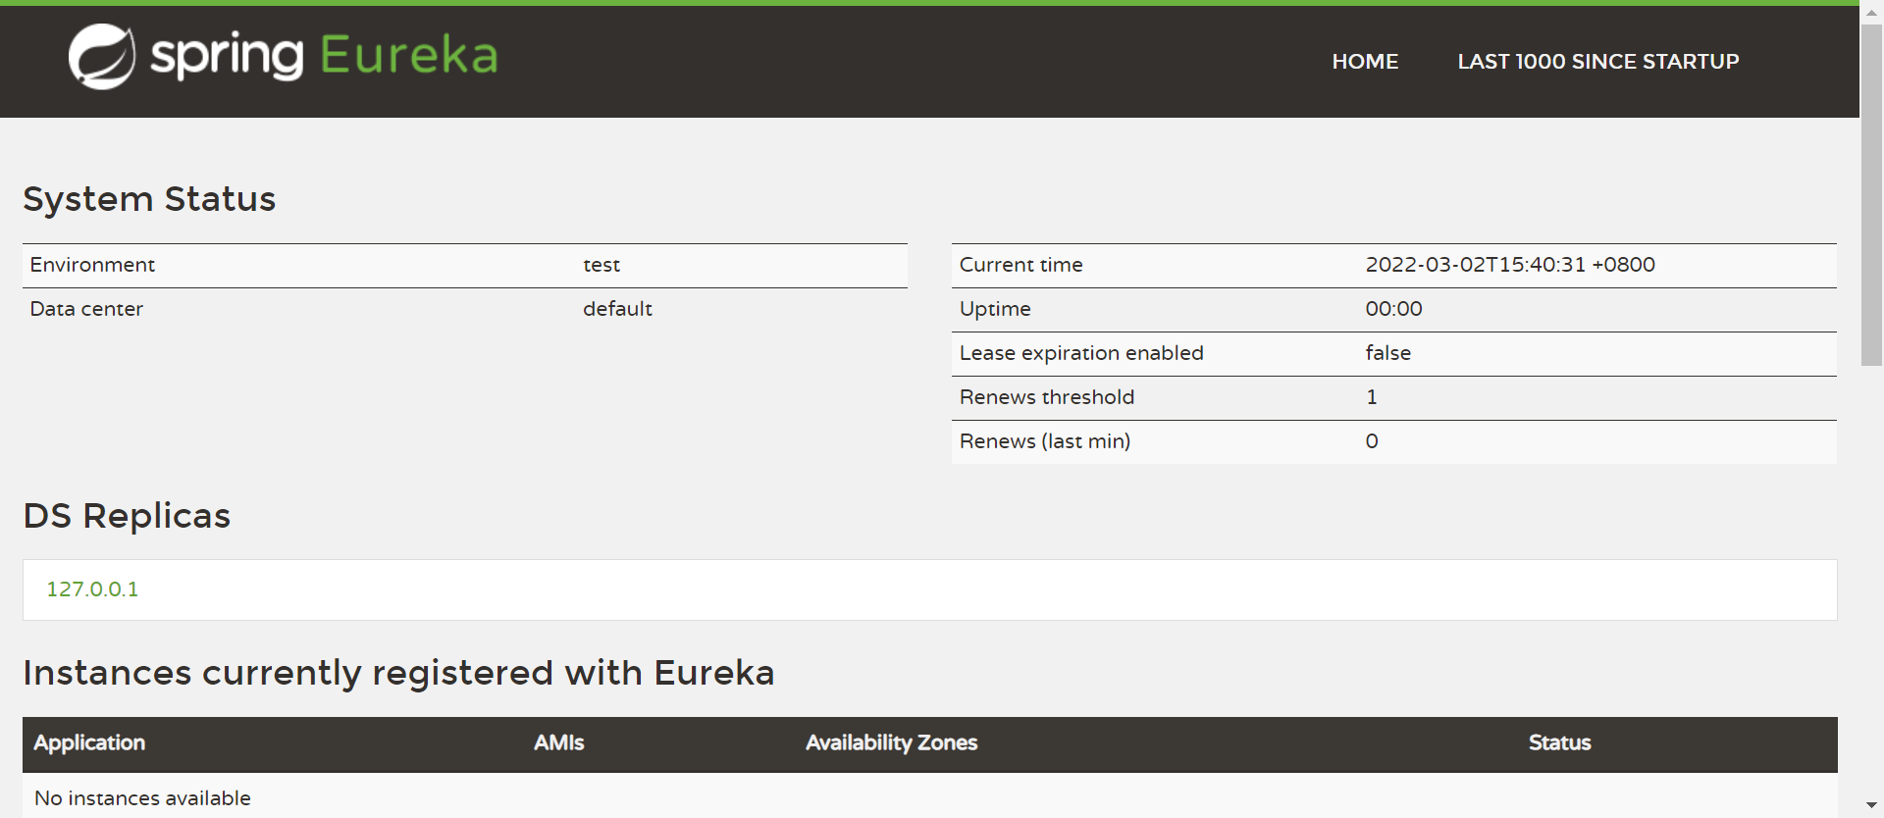The width and height of the screenshot is (1884, 818).
Task: Click the 'No instances available' row
Action: (x=930, y=795)
